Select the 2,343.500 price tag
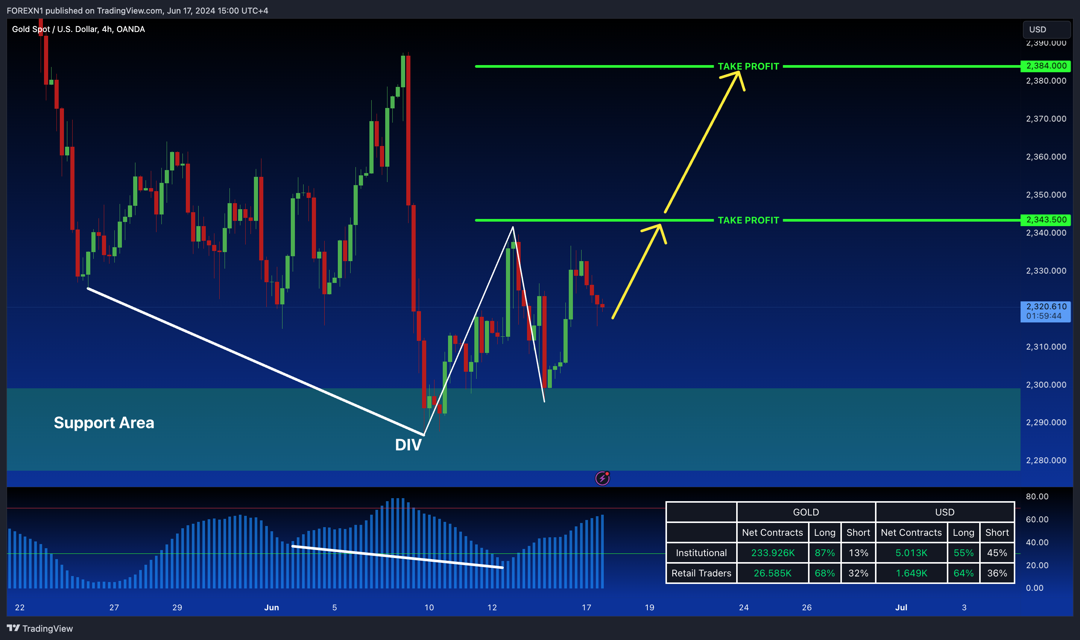Screen dimensions: 1080x640 click(x=1046, y=220)
